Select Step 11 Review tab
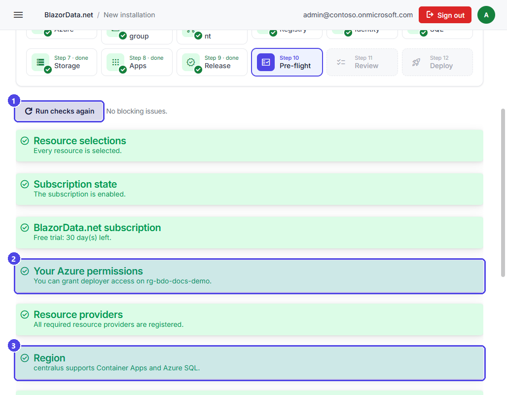Image resolution: width=507 pixels, height=395 pixels. (x=362, y=62)
